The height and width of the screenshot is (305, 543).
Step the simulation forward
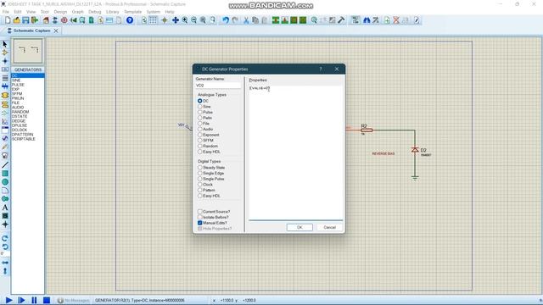point(21,300)
